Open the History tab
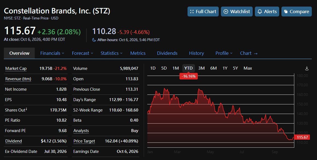 [197, 53]
